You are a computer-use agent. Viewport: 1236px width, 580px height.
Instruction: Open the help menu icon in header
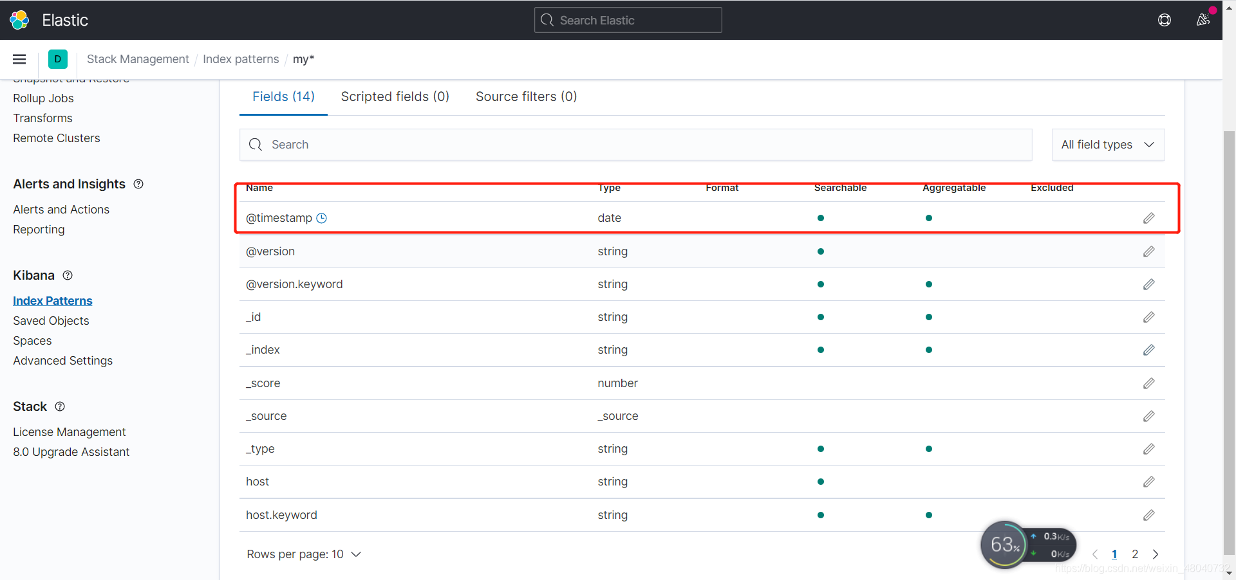(1165, 20)
